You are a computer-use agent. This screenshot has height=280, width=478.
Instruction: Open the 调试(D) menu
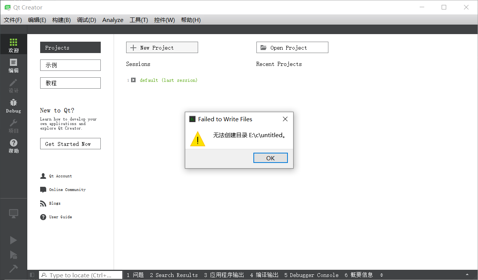tap(86, 20)
